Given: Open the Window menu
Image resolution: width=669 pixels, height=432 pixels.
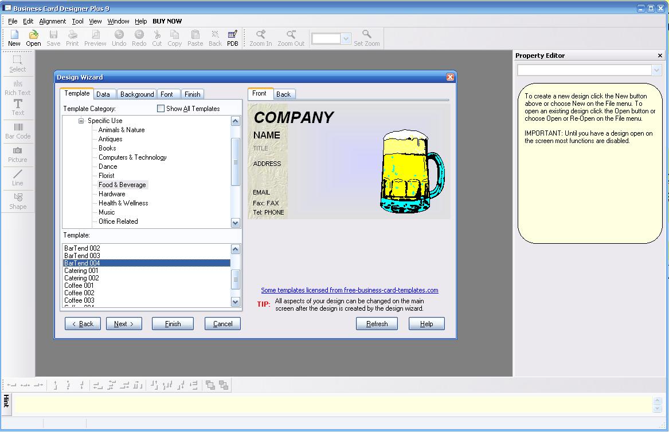Looking at the screenshot, I should click(118, 21).
